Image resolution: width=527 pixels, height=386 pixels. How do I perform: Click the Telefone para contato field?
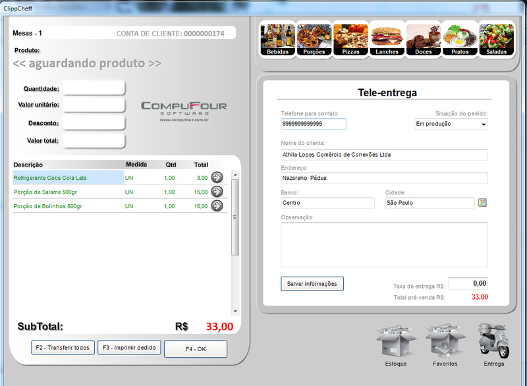(x=313, y=124)
